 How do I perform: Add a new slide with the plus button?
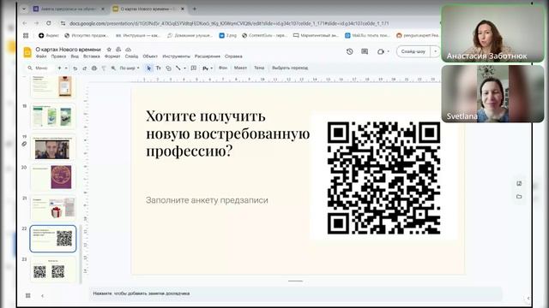[59, 68]
